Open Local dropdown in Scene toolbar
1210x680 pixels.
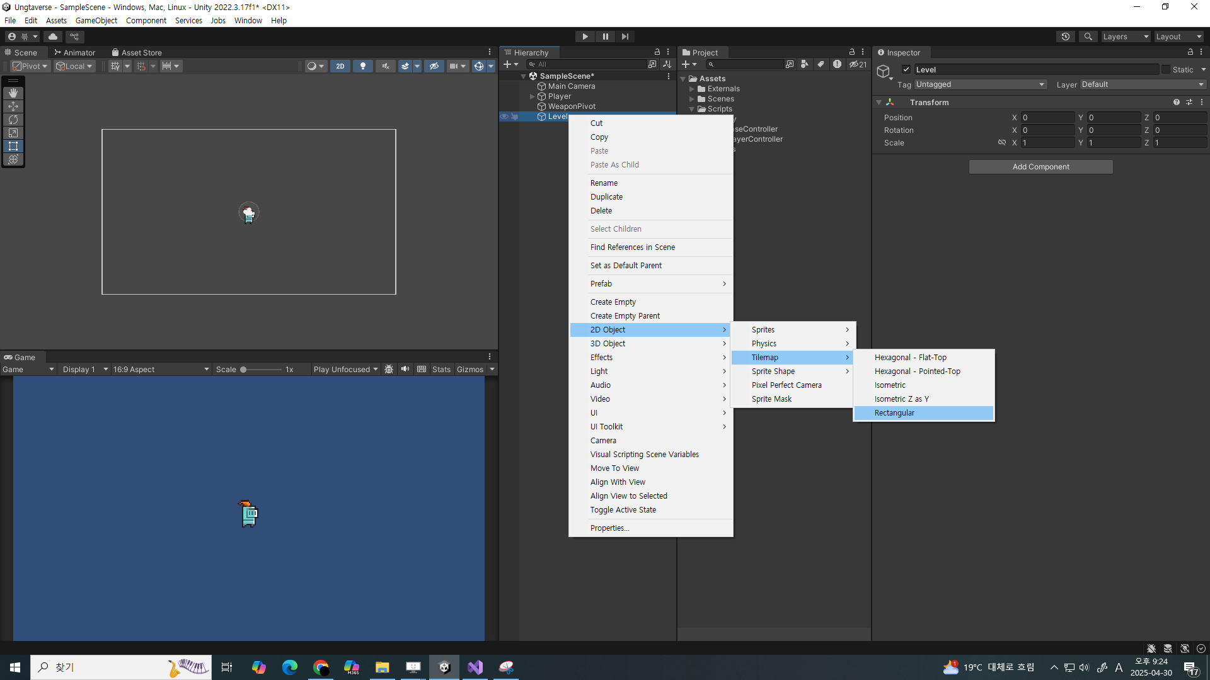74,66
